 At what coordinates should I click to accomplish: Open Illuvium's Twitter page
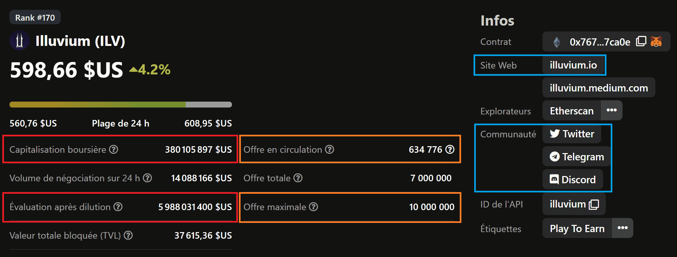click(572, 134)
